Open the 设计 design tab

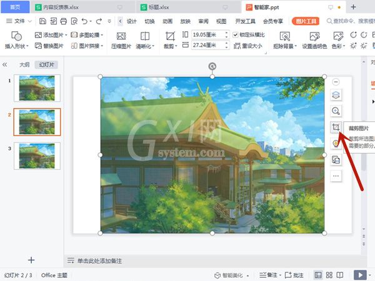coord(131,21)
